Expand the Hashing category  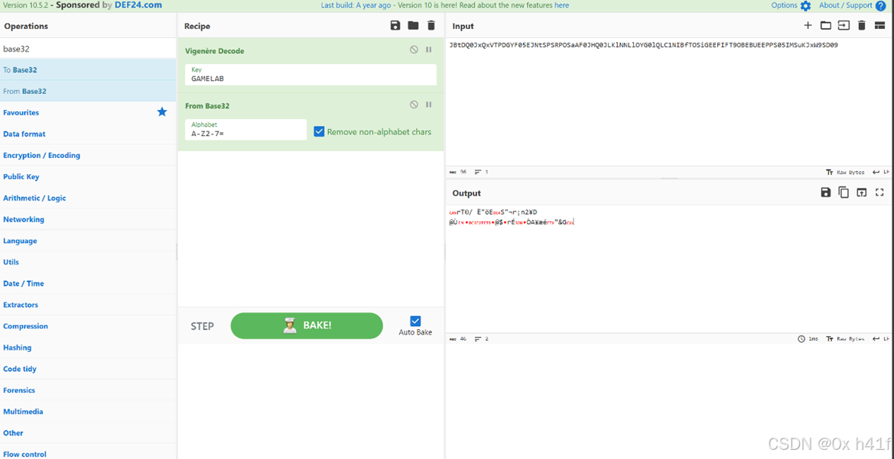pos(89,347)
